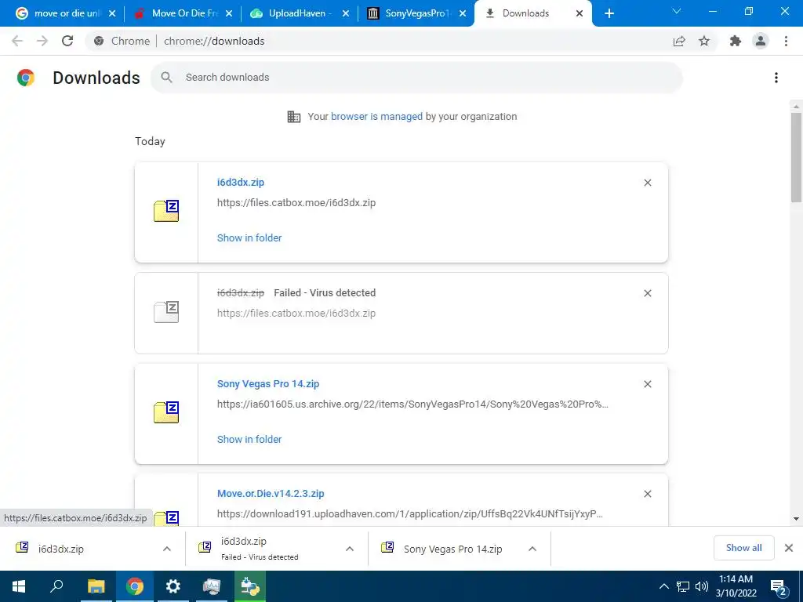
Task: Switch to the SonyVegasPro14 tab
Action: [414, 13]
